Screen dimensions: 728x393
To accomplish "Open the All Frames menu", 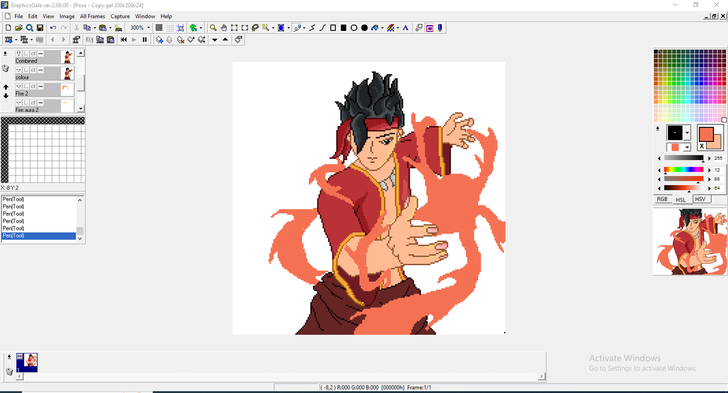I will 92,16.
